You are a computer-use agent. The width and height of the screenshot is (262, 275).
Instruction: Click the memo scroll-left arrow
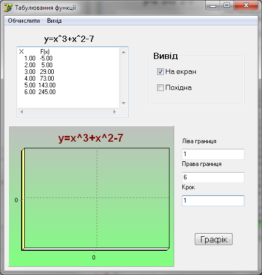(x=22, y=112)
